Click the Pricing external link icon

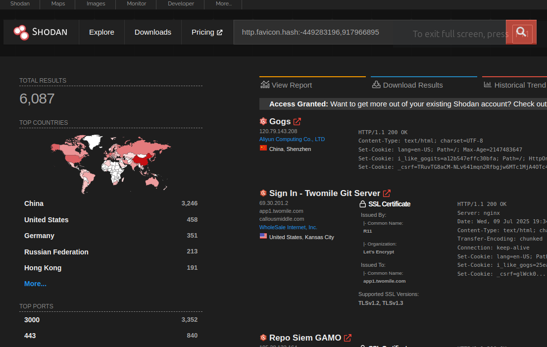coord(219,33)
